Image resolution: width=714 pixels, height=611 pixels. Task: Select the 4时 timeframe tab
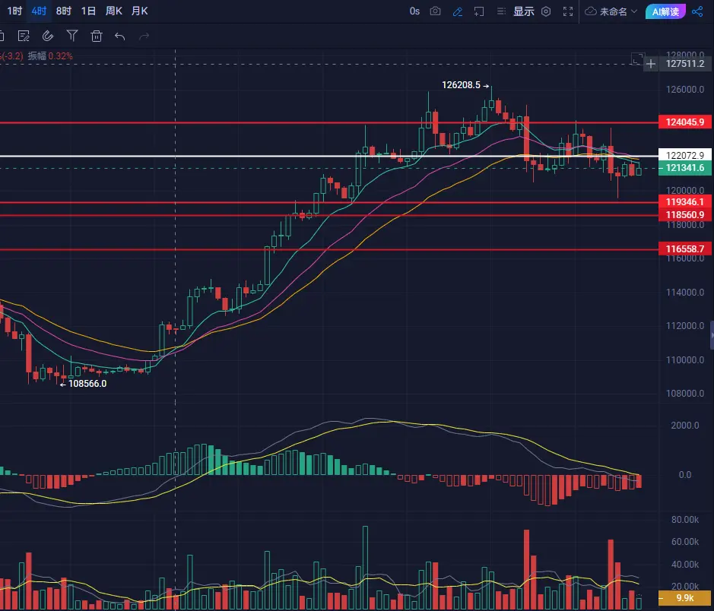[x=40, y=11]
